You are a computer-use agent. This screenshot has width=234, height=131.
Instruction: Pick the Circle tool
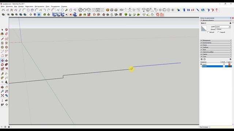coord(2,47)
